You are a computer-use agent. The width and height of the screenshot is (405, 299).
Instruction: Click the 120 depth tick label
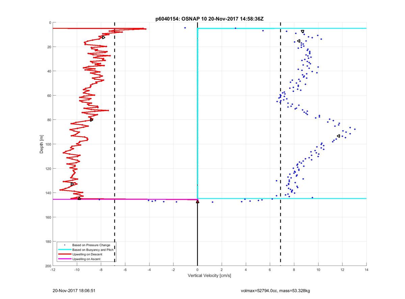48,169
